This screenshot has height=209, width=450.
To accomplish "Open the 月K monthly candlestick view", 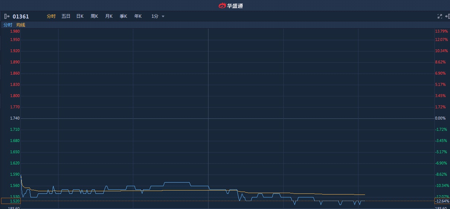I will 109,16.
